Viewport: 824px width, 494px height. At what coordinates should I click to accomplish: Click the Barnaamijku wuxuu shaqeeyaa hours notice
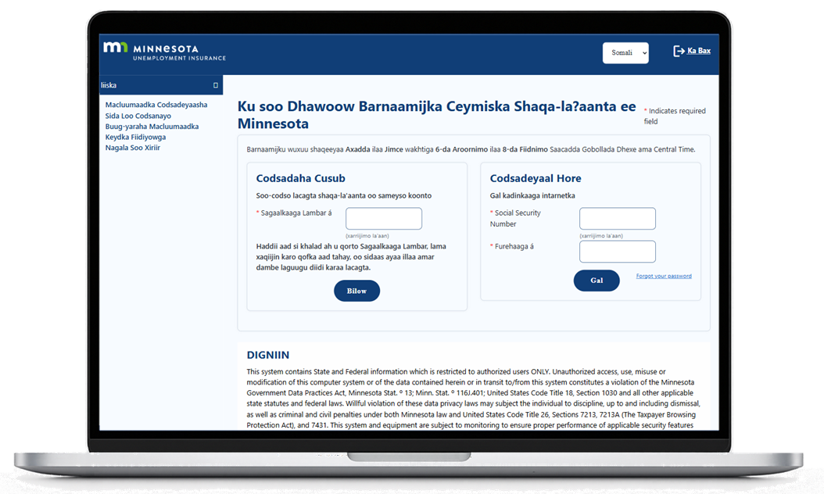click(471, 149)
